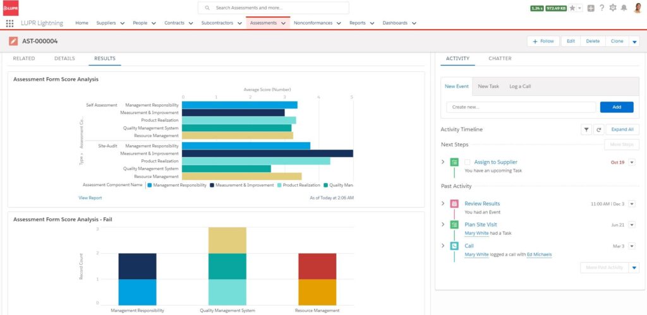Click the Help question mark icon
This screenshot has width=647, height=315.
(x=602, y=8)
